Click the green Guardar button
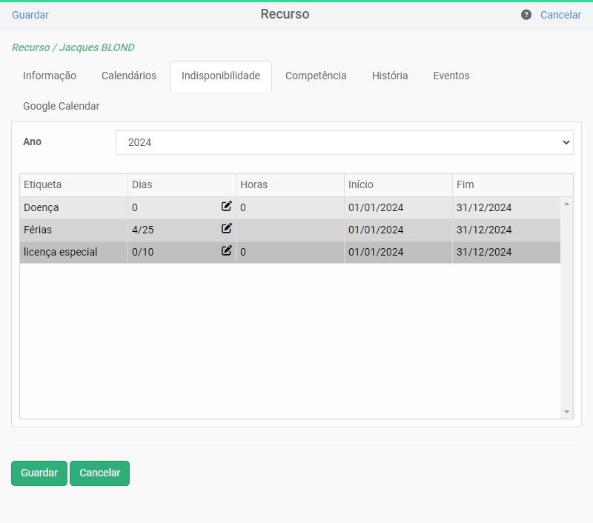 tap(39, 473)
